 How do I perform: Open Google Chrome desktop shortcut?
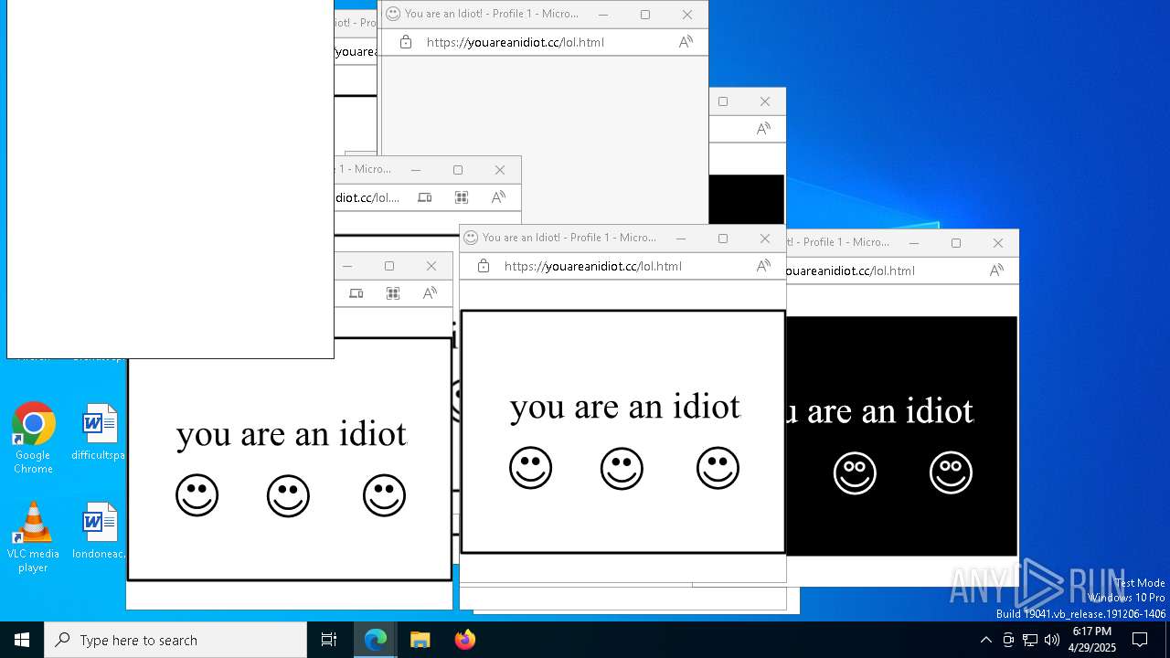[x=33, y=438]
